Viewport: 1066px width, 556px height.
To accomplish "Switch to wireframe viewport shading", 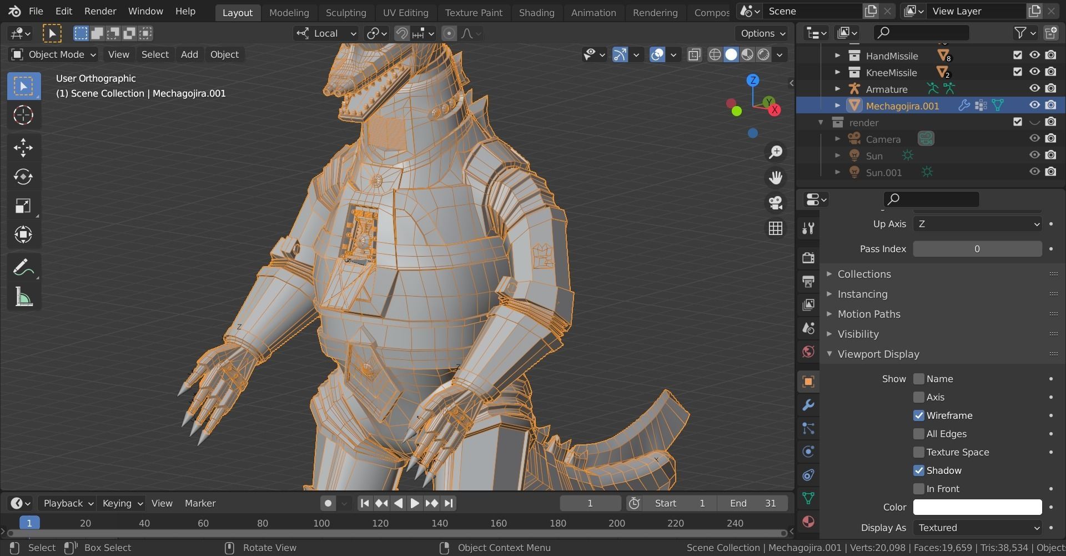I will (715, 54).
